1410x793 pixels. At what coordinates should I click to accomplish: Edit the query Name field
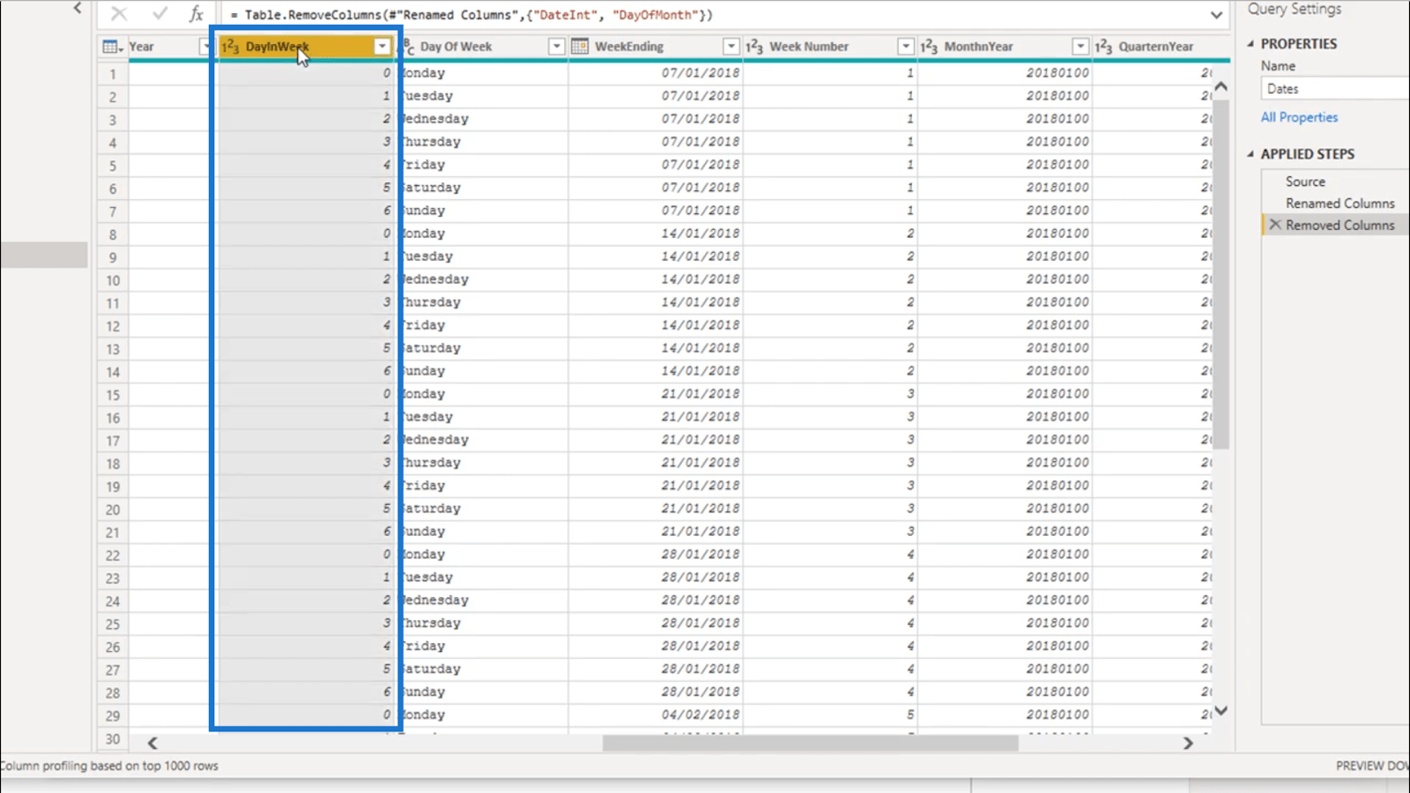(1334, 88)
